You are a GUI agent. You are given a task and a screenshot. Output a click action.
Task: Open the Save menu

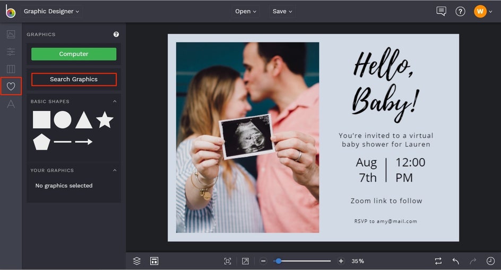click(282, 11)
